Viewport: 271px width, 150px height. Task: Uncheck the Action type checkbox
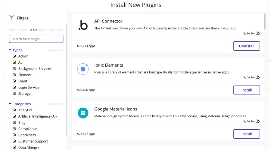(14, 56)
